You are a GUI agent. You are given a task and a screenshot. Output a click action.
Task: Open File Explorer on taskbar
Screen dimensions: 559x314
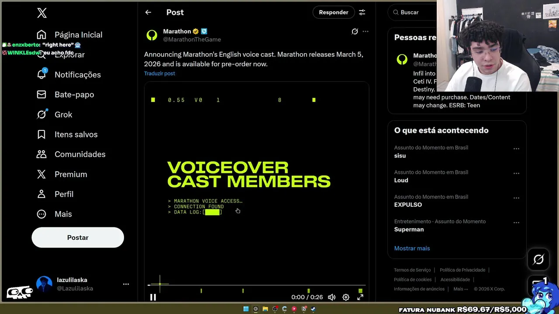(265, 309)
